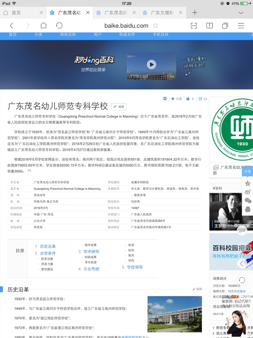This screenshot has height=338, width=253.
Task: Open 权威合作 in the nav bar
Action: point(127,34)
